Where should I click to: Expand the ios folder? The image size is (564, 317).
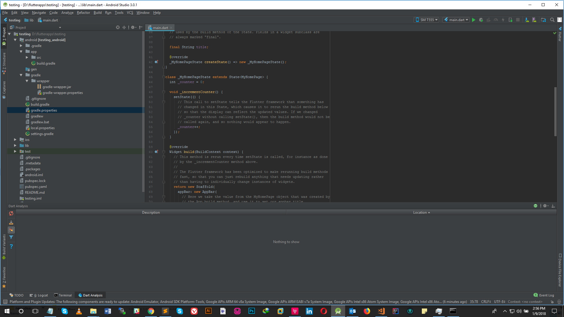tap(15, 140)
